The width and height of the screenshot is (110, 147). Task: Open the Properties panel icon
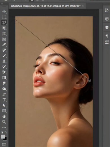point(107,42)
